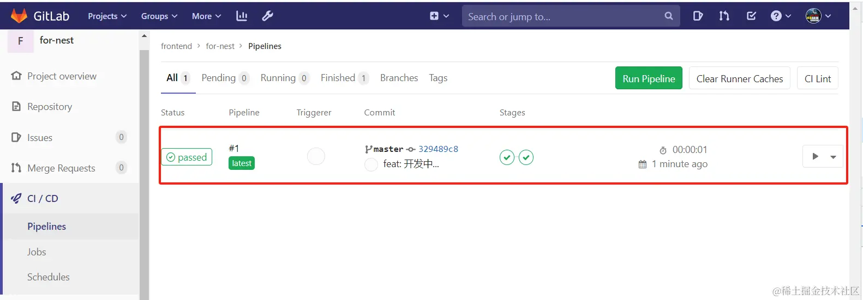Click the Project overview home icon
Screen dimensions: 863x300
pos(16,76)
